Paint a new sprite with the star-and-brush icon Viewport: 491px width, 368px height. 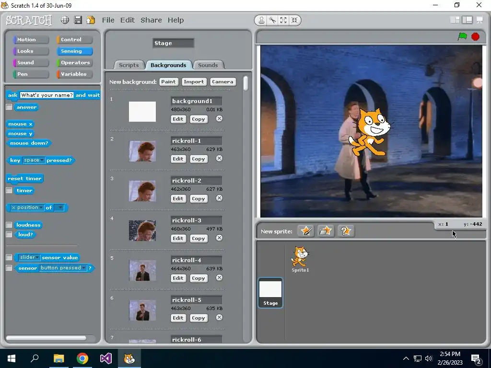point(306,231)
